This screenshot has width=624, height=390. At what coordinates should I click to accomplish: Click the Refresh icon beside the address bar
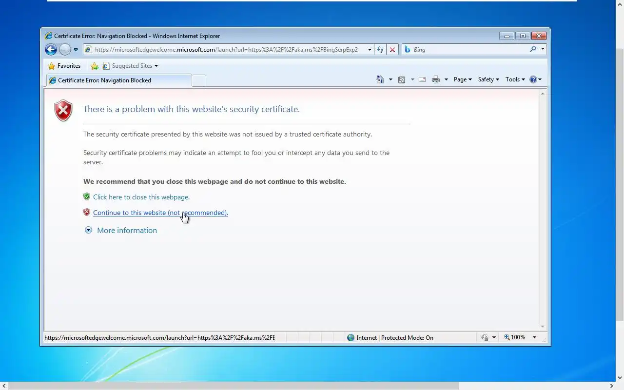pyautogui.click(x=380, y=49)
